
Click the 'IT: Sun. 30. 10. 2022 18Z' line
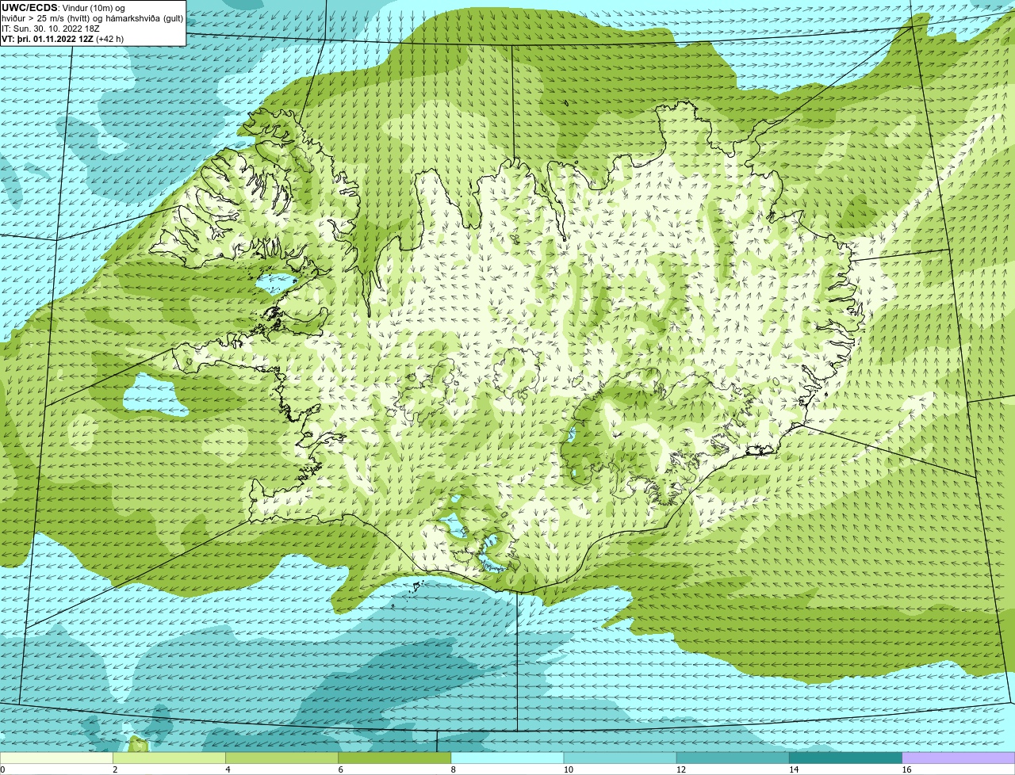(51, 28)
